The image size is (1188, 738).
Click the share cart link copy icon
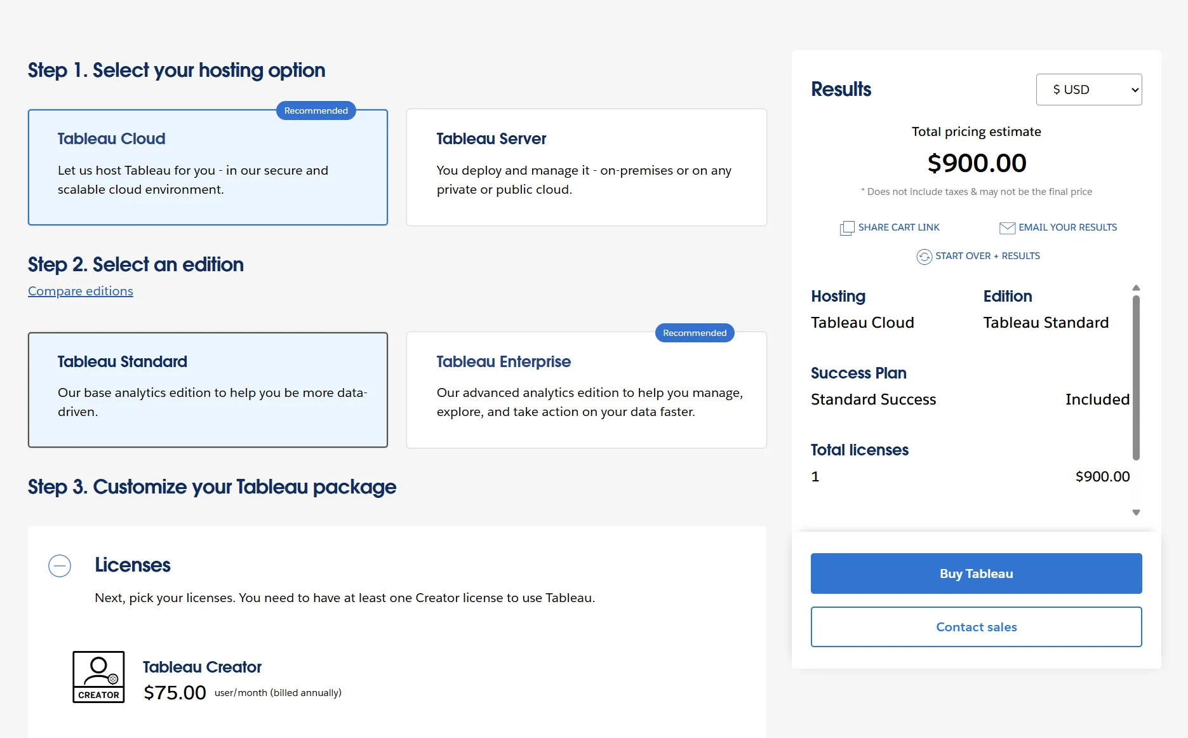[x=847, y=228]
